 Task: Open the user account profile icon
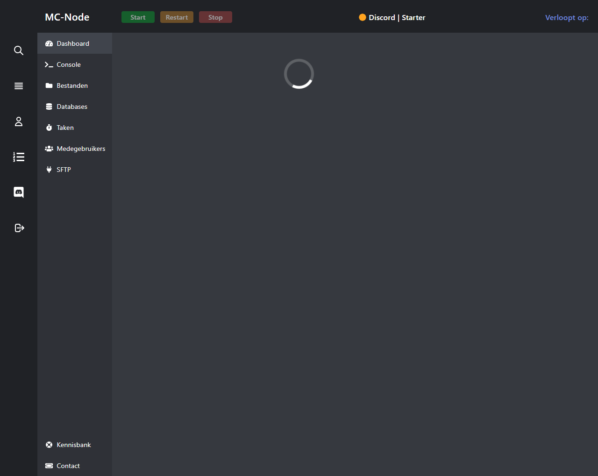point(19,121)
